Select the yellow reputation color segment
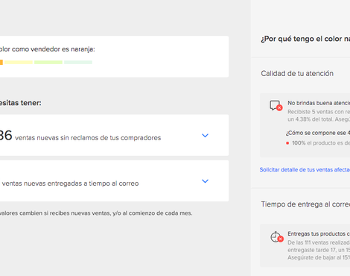Image resolution: width=350 pixels, height=276 pixels. click(x=19, y=63)
